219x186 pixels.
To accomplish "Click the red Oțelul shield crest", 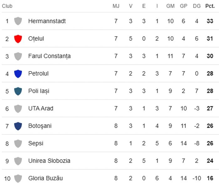I will [x=18, y=39].
